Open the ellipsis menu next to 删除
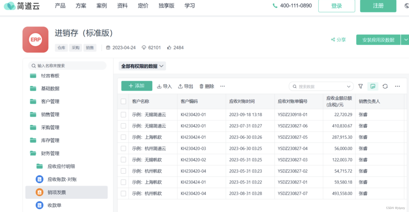 pyautogui.click(x=222, y=86)
